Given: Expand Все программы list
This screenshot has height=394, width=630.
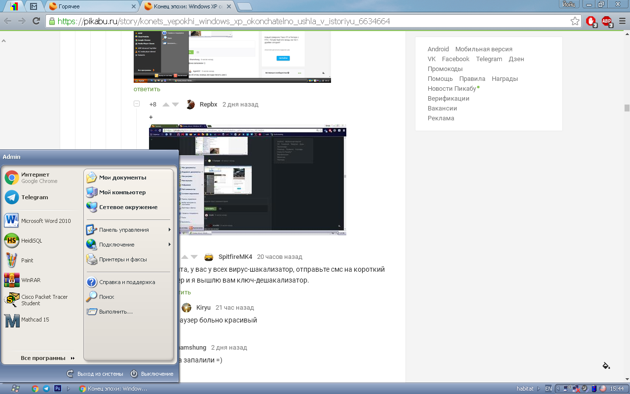Looking at the screenshot, I should [x=47, y=358].
